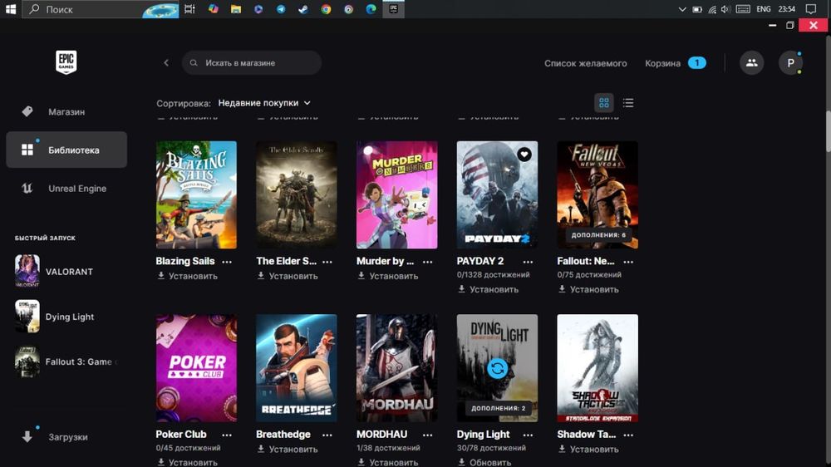This screenshot has height=467, width=831.
Task: Install Fallout: New Vegas via Установить
Action: point(589,289)
